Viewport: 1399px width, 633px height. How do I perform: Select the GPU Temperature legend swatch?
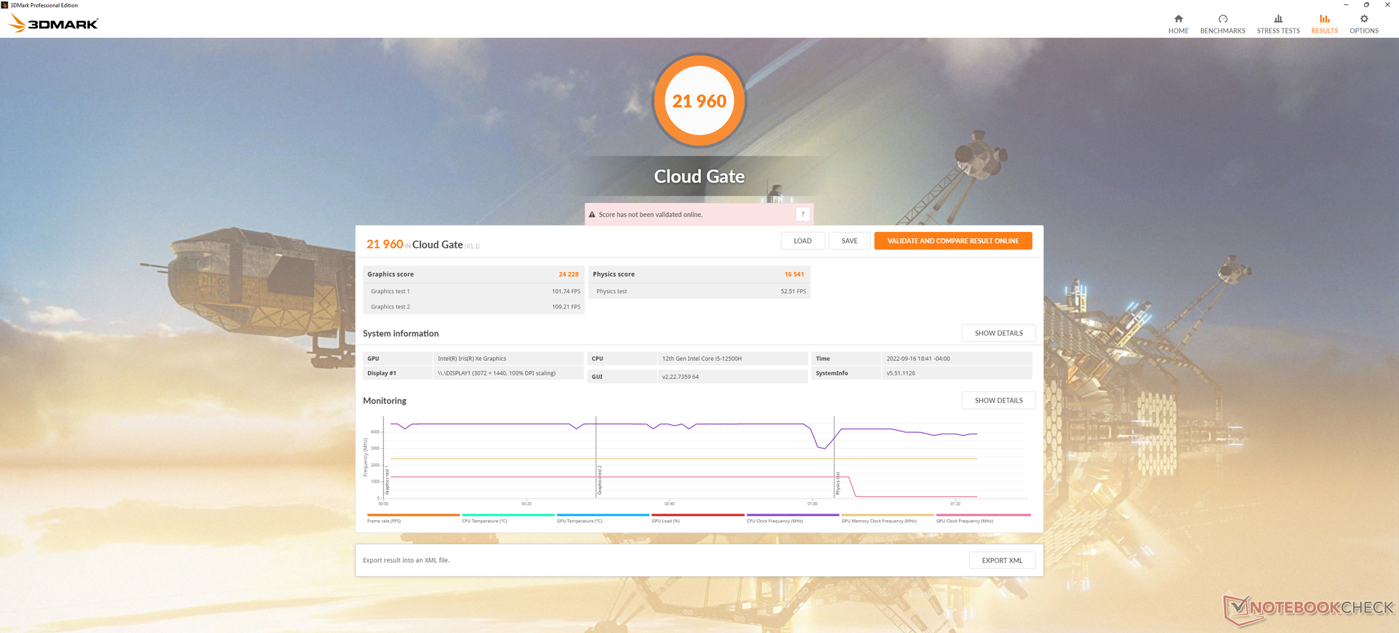coord(603,515)
